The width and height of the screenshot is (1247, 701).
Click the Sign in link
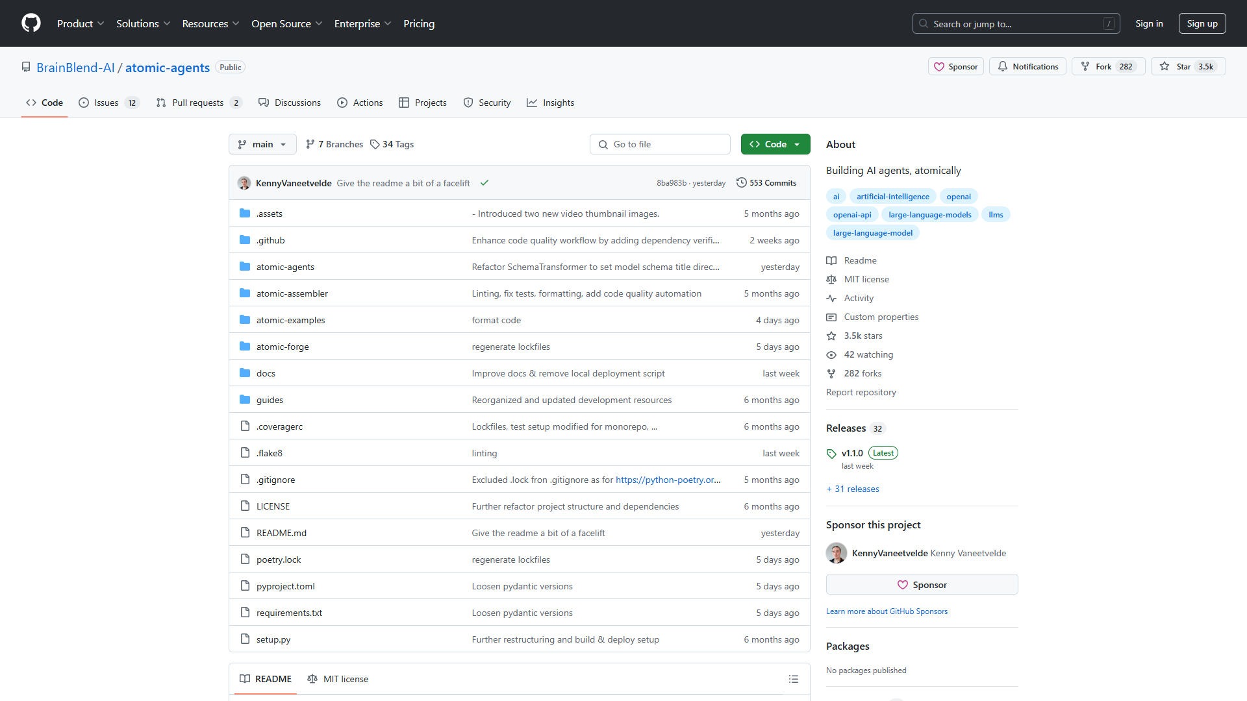pos(1149,23)
